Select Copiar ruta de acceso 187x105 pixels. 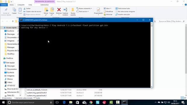point(32,11)
